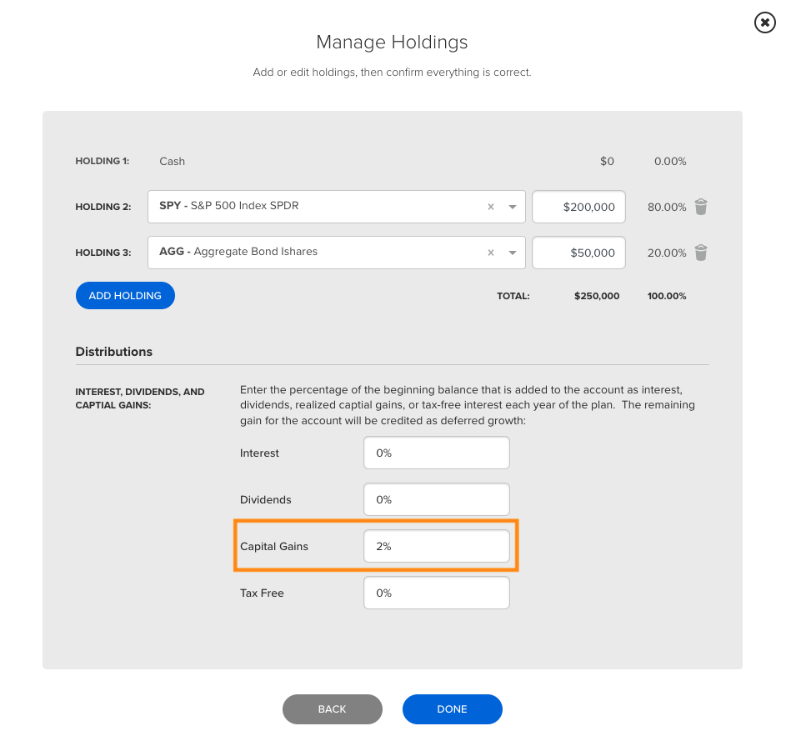Select the Cash holding row label
Viewport: 786px width, 741px height.
click(172, 162)
